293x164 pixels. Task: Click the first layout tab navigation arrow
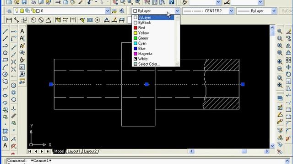(30, 151)
